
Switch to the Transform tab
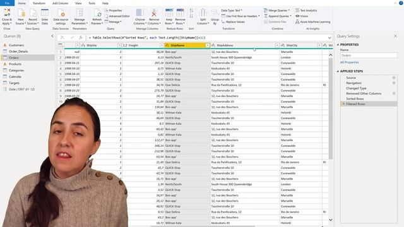click(x=39, y=3)
